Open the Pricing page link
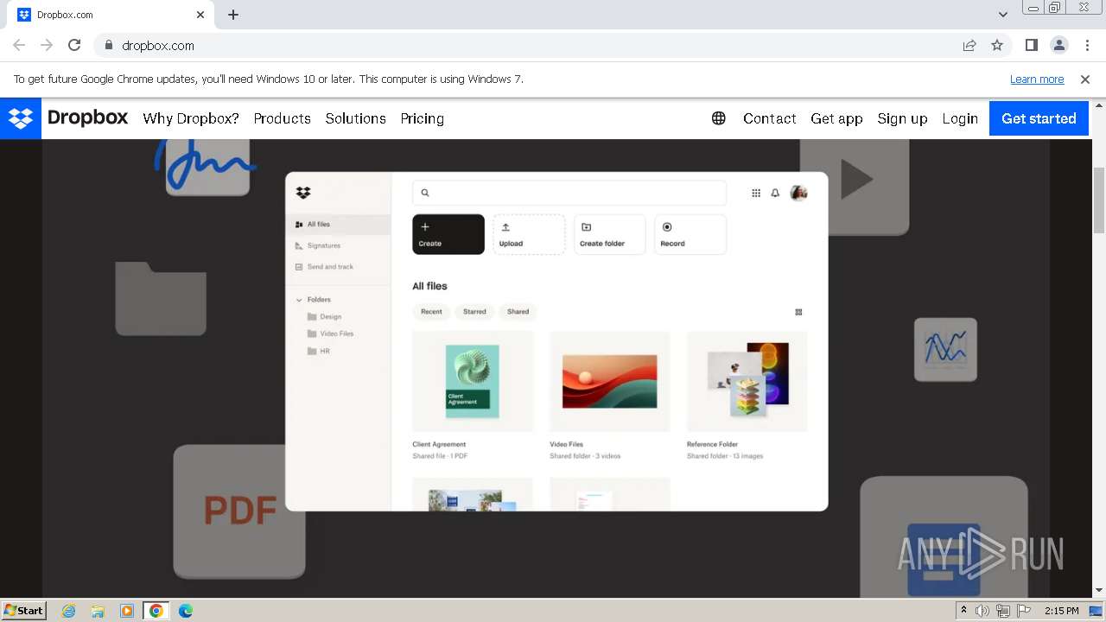Viewport: 1106px width, 622px height. click(x=423, y=118)
